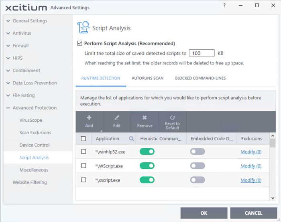Image resolution: width=281 pixels, height=222 pixels.
Task: Disable heuristic toggle for winhlp32.exe
Action: pos(147,151)
